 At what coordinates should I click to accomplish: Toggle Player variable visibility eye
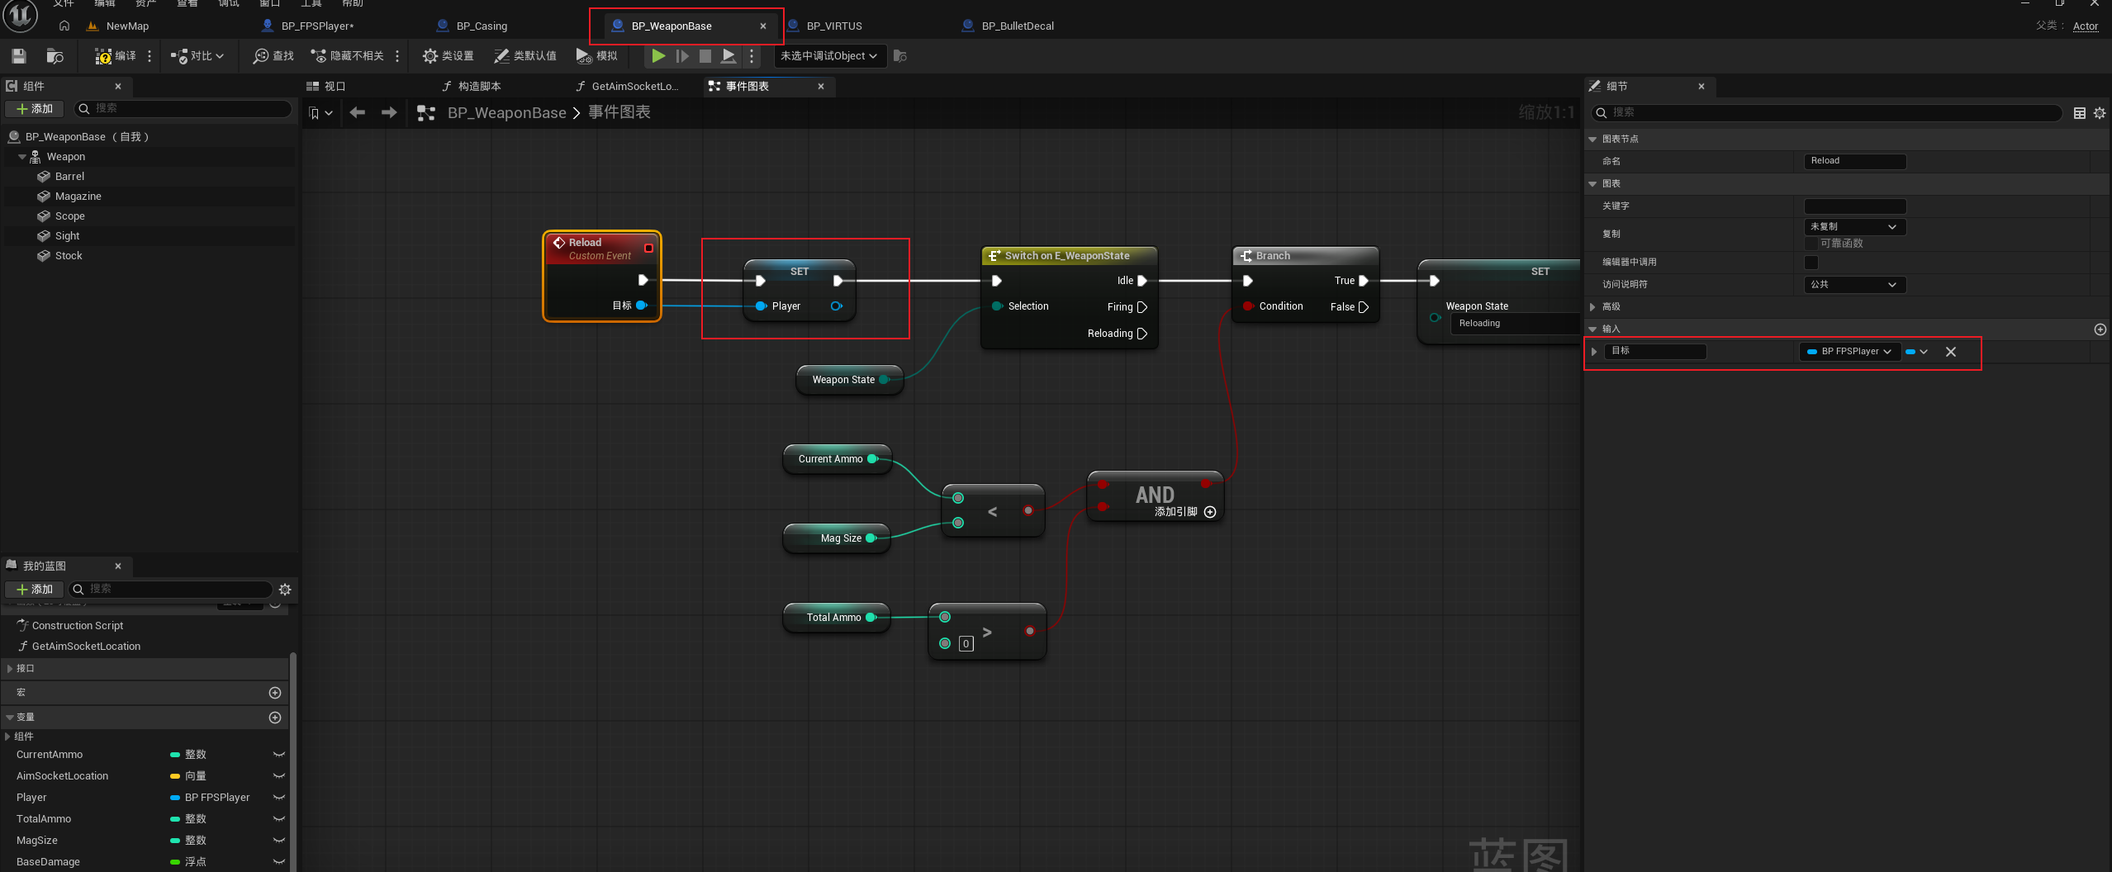[x=279, y=798]
